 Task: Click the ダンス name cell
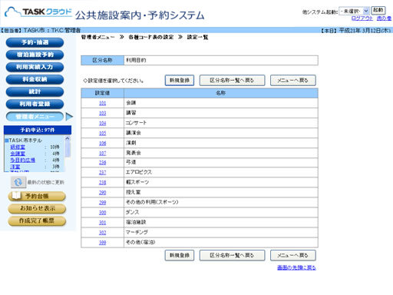pos(221,212)
